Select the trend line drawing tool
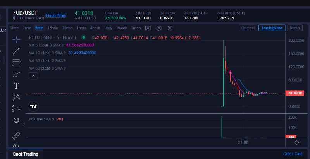Screen dimensions: 310x159 click(16, 51)
